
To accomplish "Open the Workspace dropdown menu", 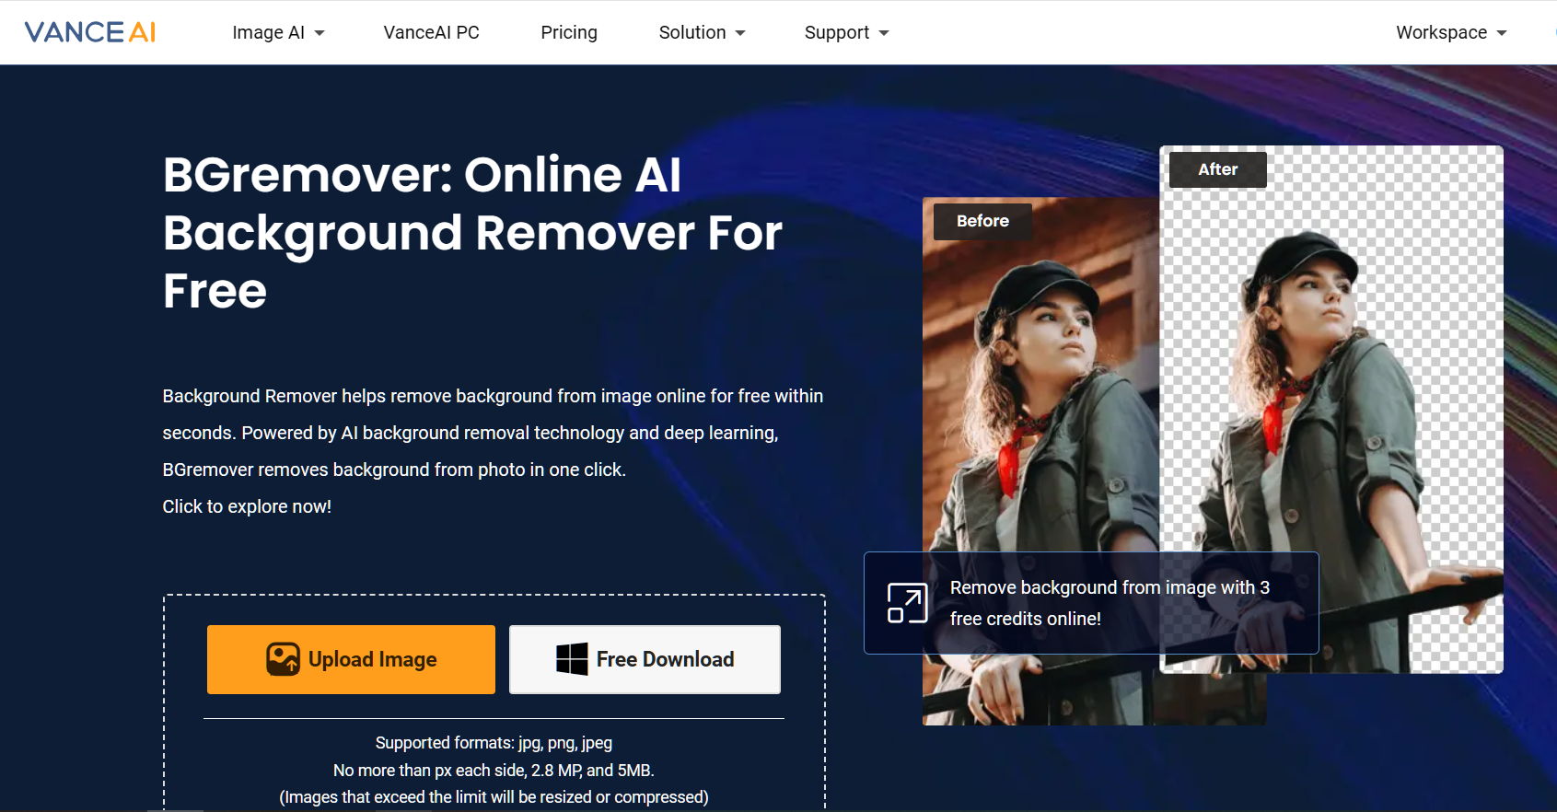I will pyautogui.click(x=1450, y=32).
